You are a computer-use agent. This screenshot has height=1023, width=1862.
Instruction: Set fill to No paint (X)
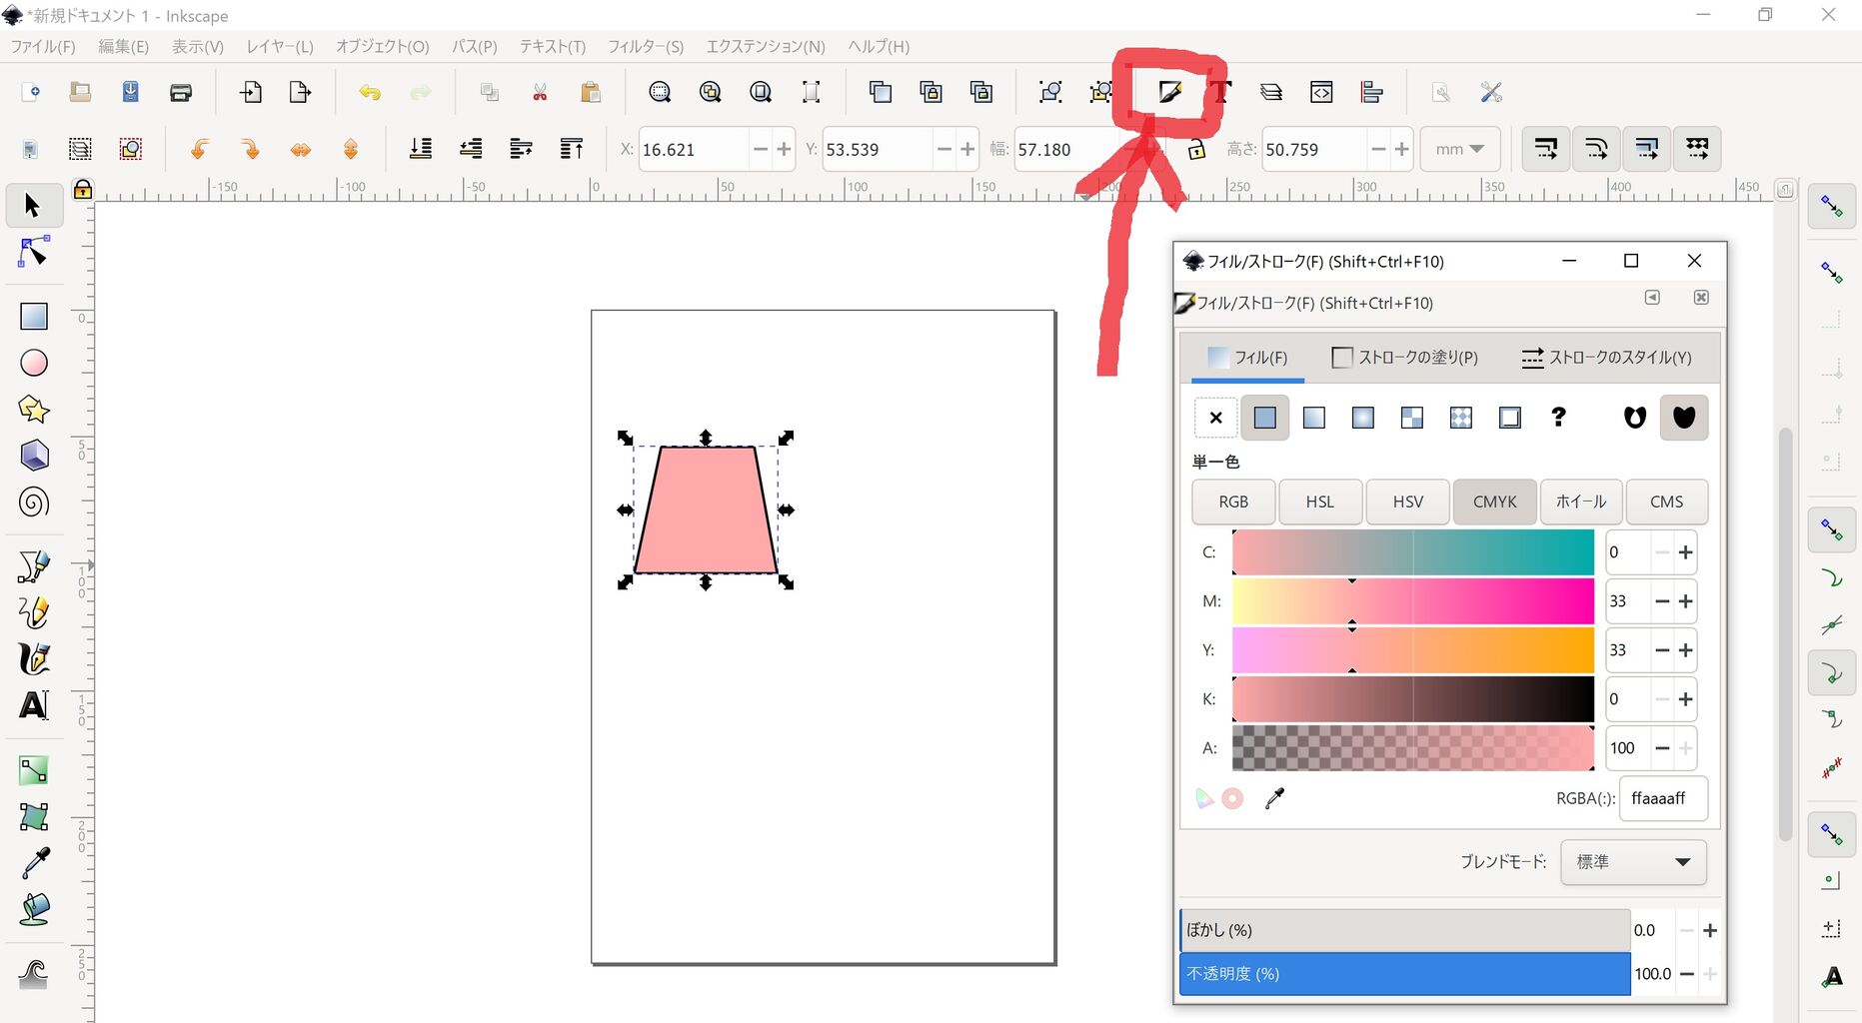[1215, 418]
